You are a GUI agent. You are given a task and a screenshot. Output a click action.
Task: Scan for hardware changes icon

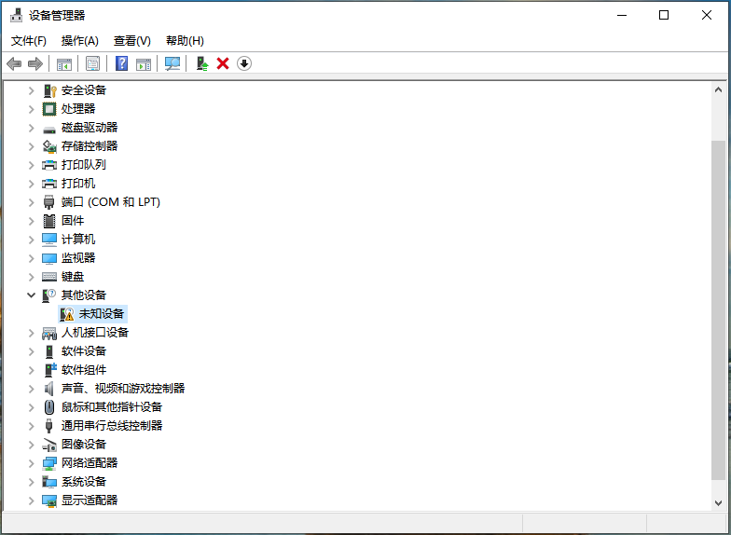click(x=172, y=63)
